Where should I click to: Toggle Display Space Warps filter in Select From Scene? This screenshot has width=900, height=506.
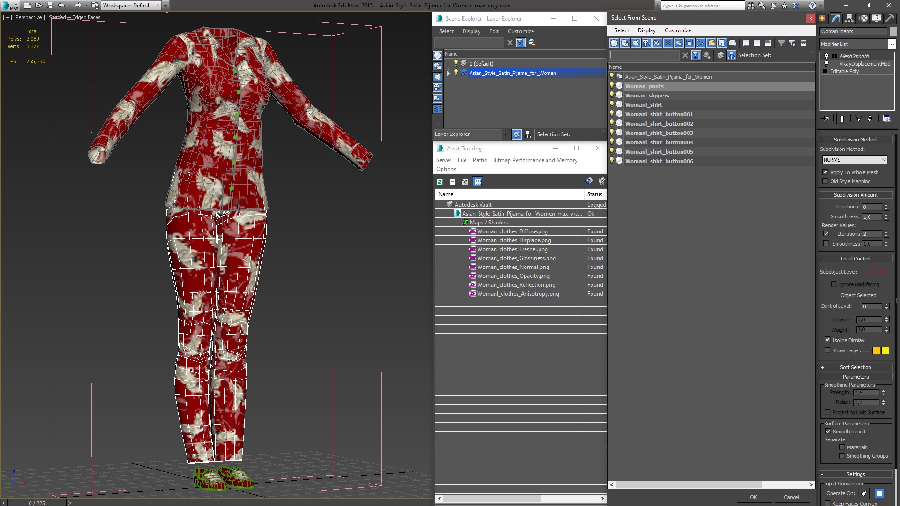[x=668, y=43]
